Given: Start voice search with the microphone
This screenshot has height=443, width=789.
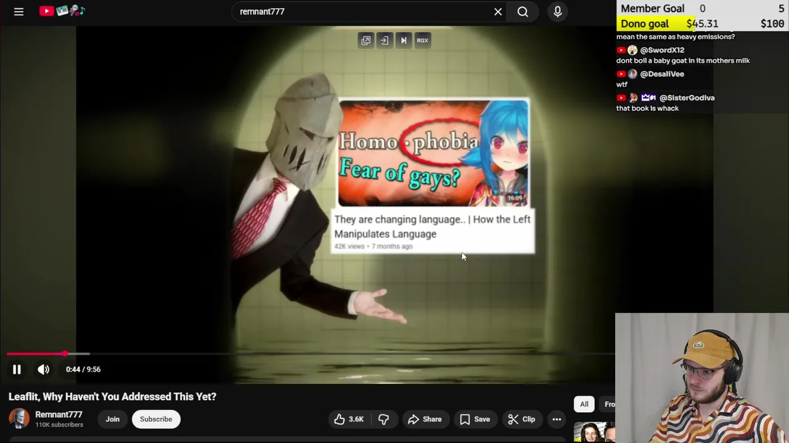Looking at the screenshot, I should pyautogui.click(x=558, y=12).
